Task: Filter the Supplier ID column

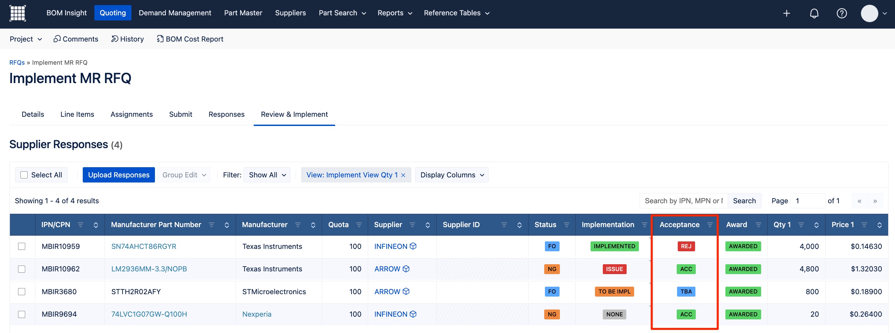Action: coord(504,225)
